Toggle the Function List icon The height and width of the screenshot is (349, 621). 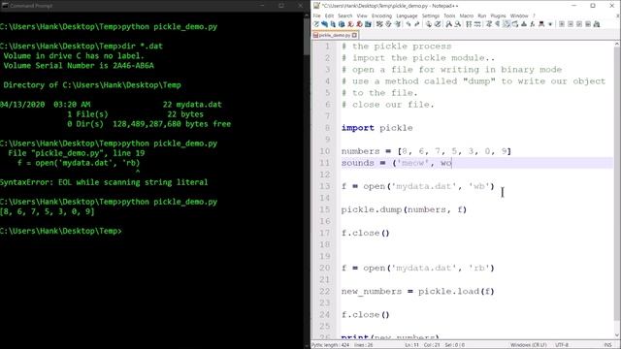click(533, 24)
